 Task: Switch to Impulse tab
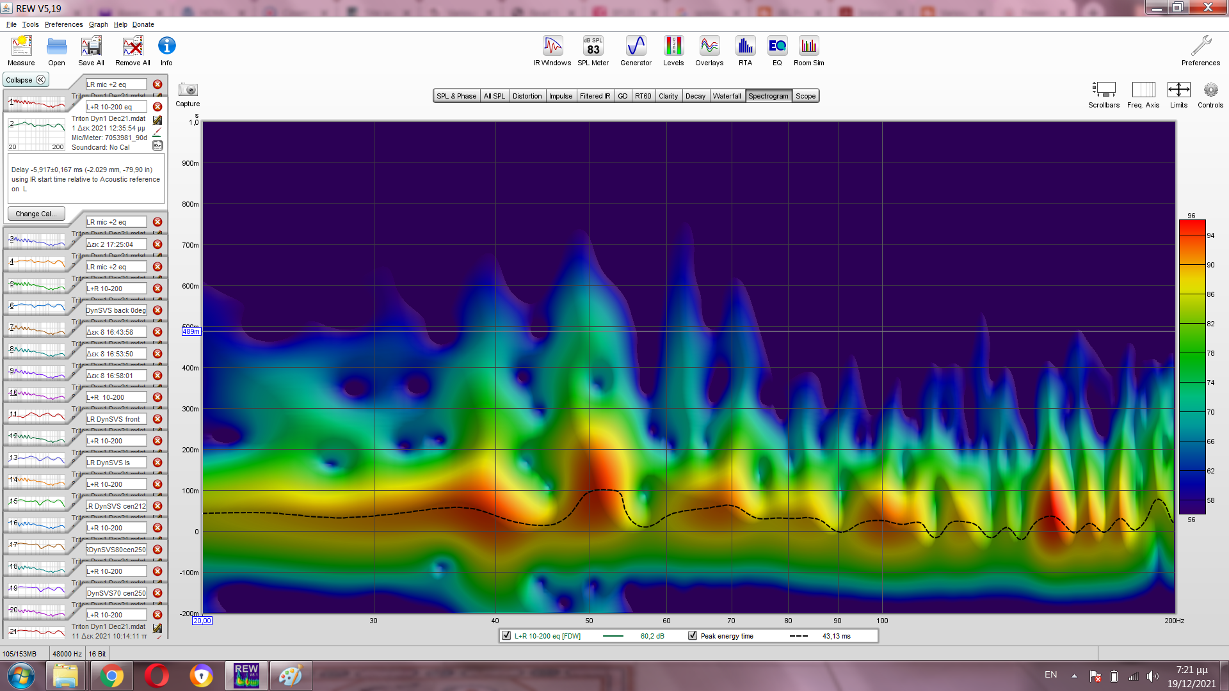[561, 96]
